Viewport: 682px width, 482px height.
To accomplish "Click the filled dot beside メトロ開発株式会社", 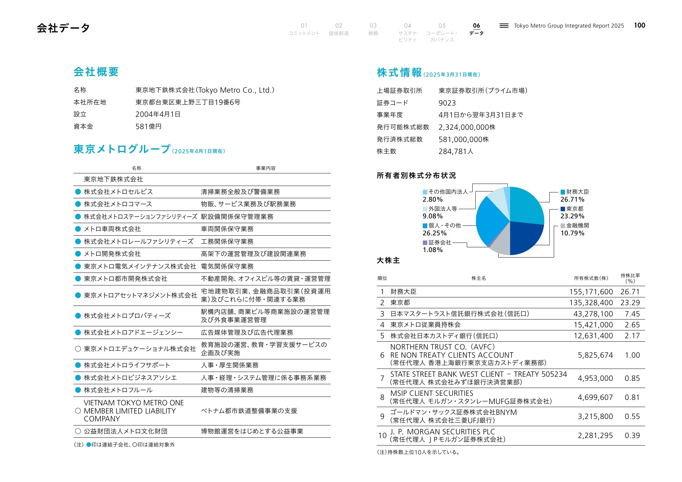I will point(78,254).
